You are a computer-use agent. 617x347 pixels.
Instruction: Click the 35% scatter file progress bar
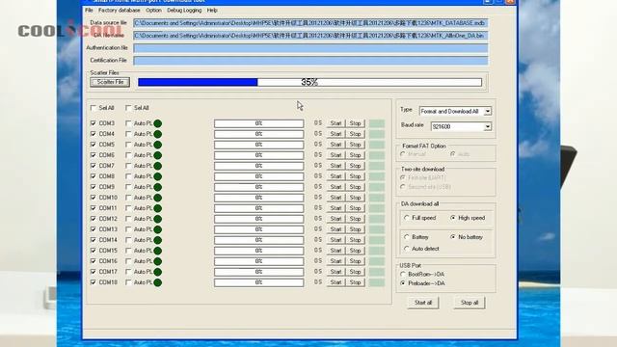[309, 82]
